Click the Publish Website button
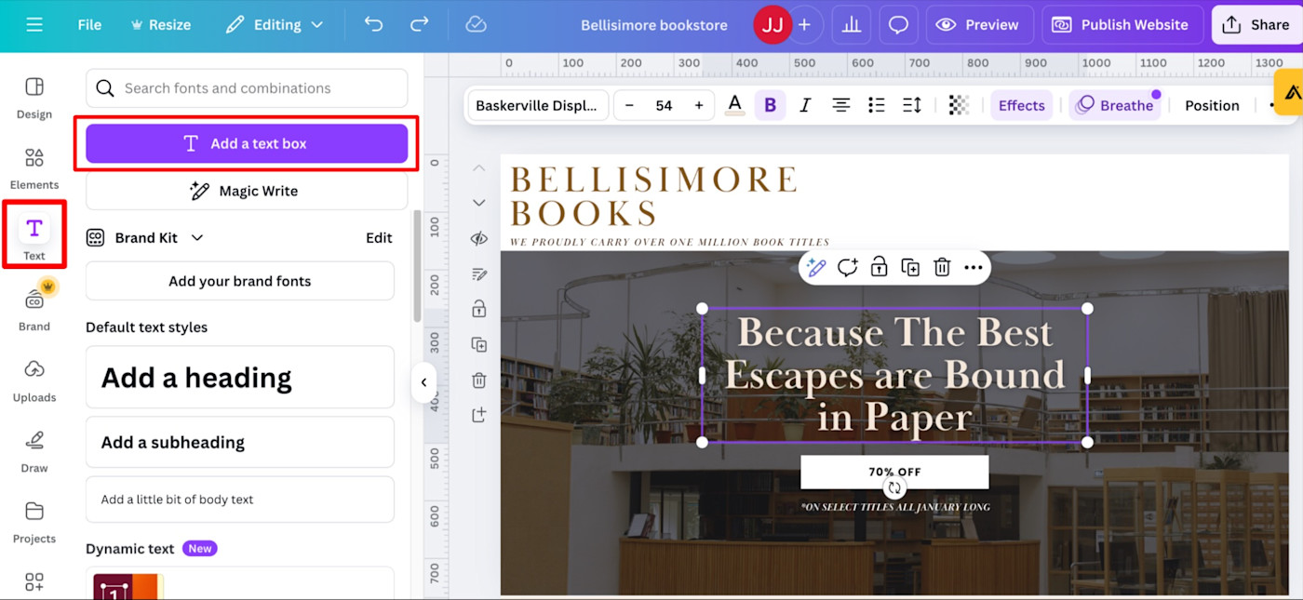Screen dimensions: 1303x600 click(x=1122, y=25)
